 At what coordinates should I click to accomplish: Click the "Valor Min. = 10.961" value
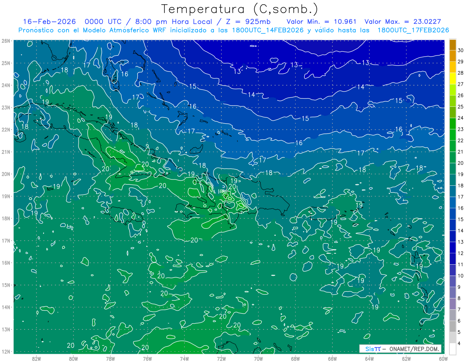pyautogui.click(x=321, y=22)
